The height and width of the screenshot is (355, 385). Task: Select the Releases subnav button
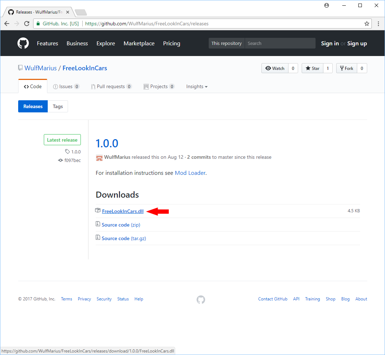coord(33,106)
